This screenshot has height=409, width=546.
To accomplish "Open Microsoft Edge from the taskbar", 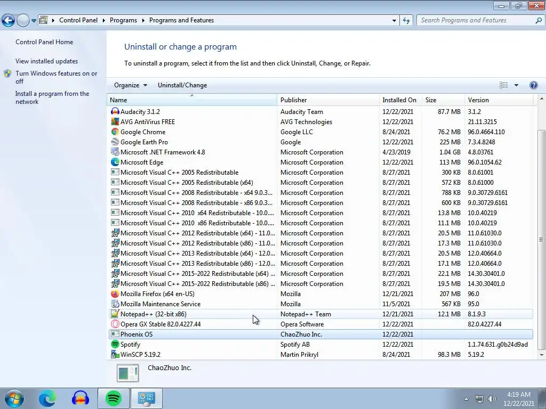I will pos(47,398).
